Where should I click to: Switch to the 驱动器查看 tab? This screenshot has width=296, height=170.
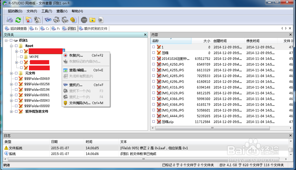pos(16,28)
